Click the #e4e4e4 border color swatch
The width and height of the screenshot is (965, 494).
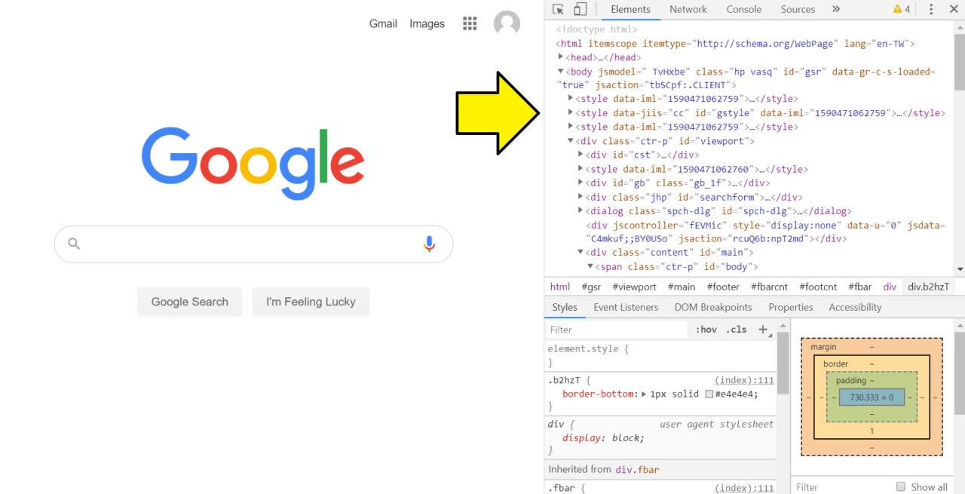point(709,394)
